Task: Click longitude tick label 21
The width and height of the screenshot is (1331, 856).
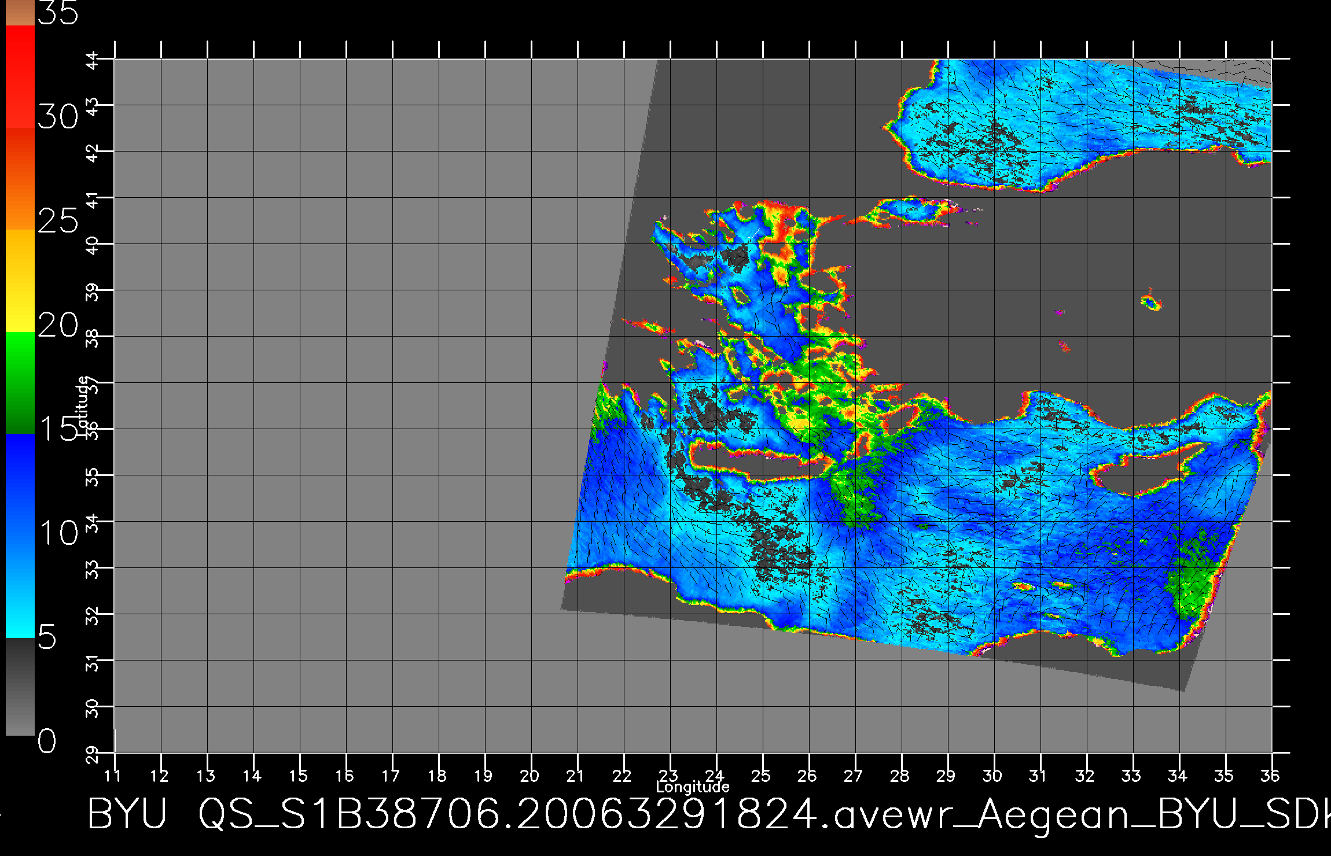Action: pyautogui.click(x=575, y=776)
